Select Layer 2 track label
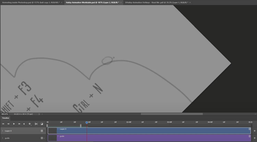Screen dimensions: 257x142 (x=8, y=131)
